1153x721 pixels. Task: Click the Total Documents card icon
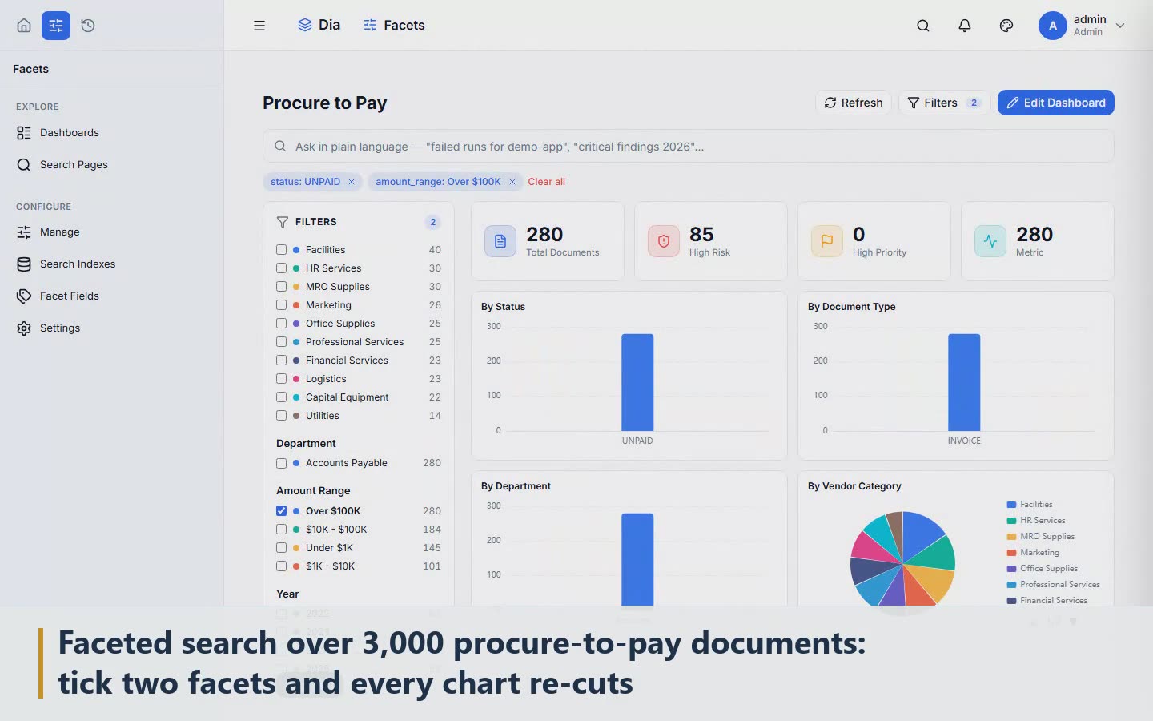[500, 241]
